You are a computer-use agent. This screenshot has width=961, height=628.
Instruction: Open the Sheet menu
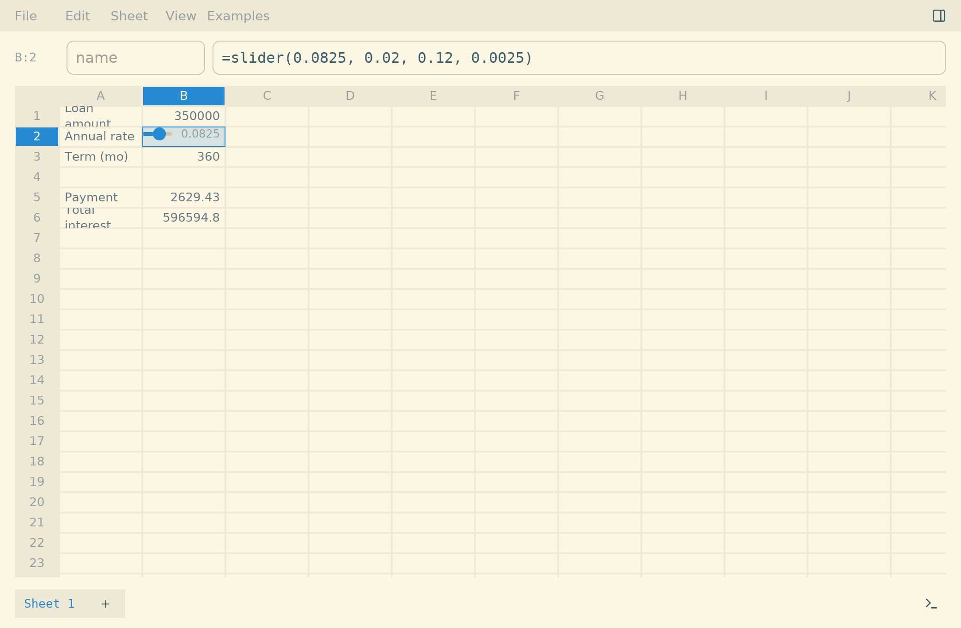tap(129, 16)
